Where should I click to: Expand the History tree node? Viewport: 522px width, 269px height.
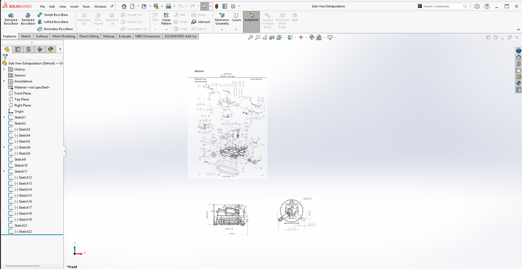(x=4, y=69)
